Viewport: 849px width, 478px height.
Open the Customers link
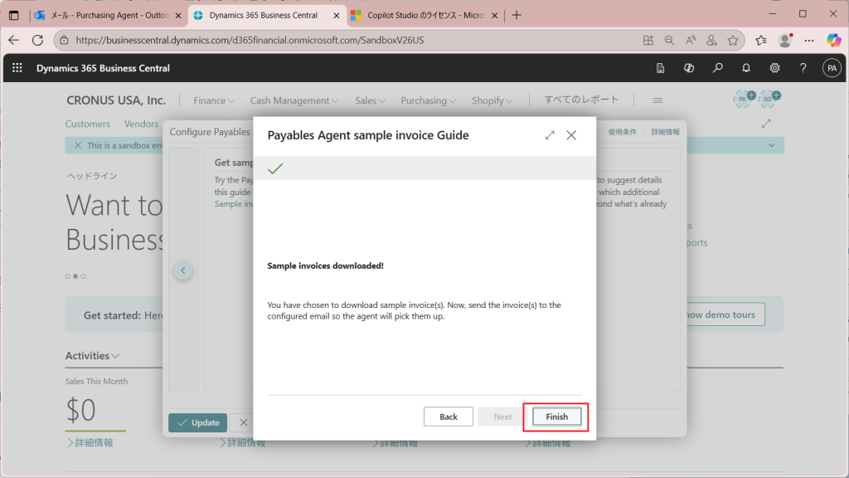[x=88, y=124]
